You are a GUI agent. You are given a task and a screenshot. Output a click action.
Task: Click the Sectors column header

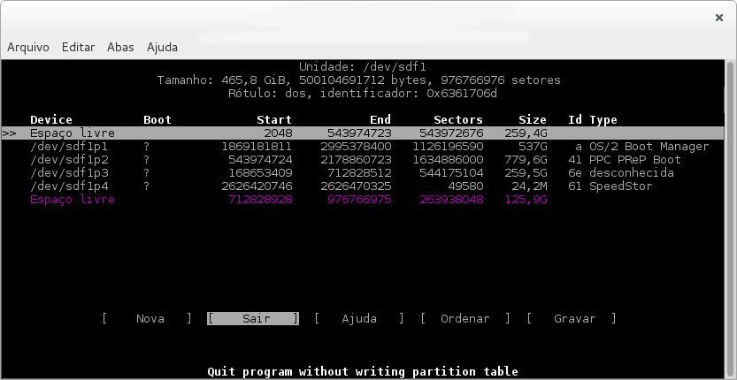coord(458,120)
